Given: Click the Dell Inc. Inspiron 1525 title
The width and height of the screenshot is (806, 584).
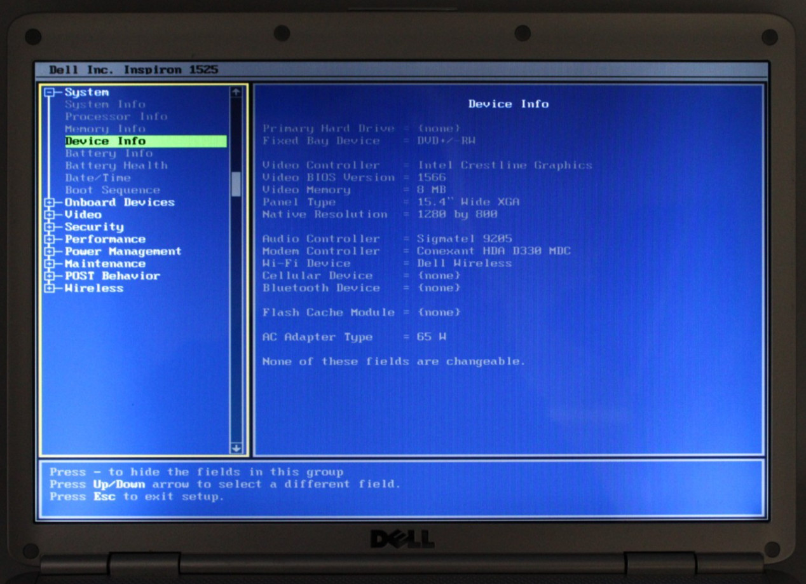Looking at the screenshot, I should [x=133, y=70].
